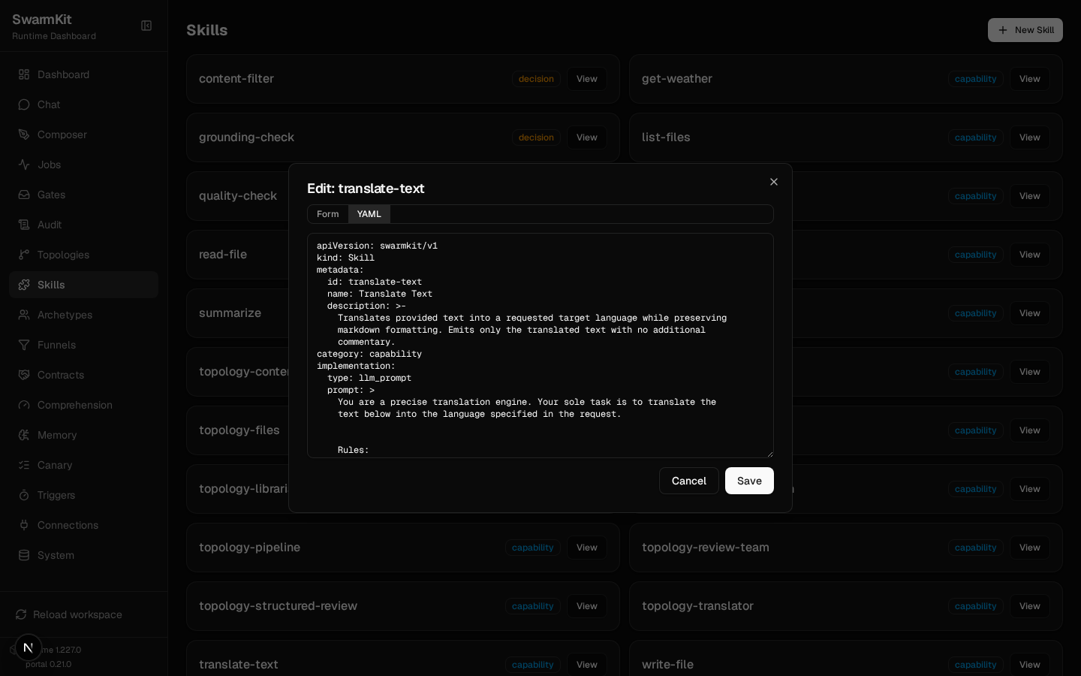Open Connections in sidebar

coord(83,525)
